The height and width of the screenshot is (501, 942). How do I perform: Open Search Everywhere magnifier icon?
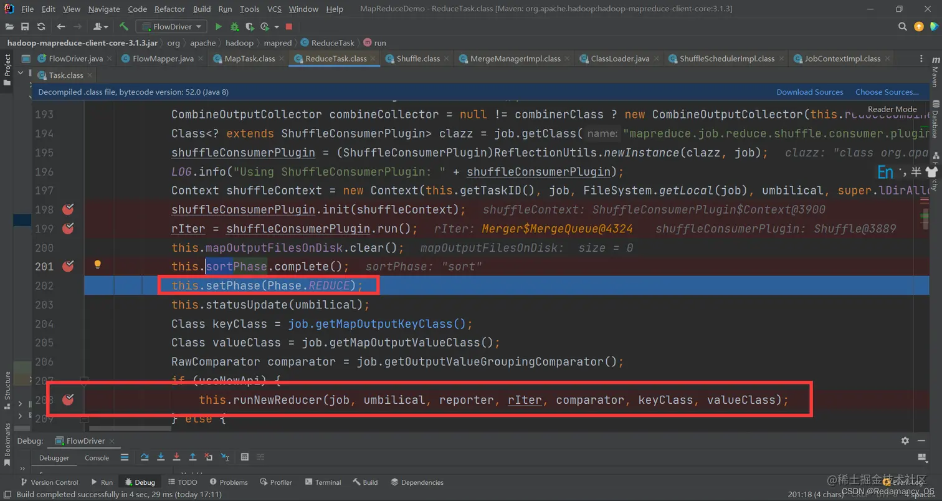point(903,27)
